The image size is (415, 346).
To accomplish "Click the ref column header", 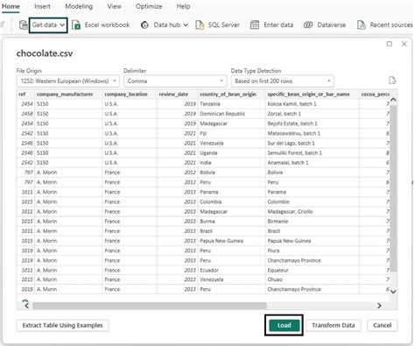I will coord(25,95).
